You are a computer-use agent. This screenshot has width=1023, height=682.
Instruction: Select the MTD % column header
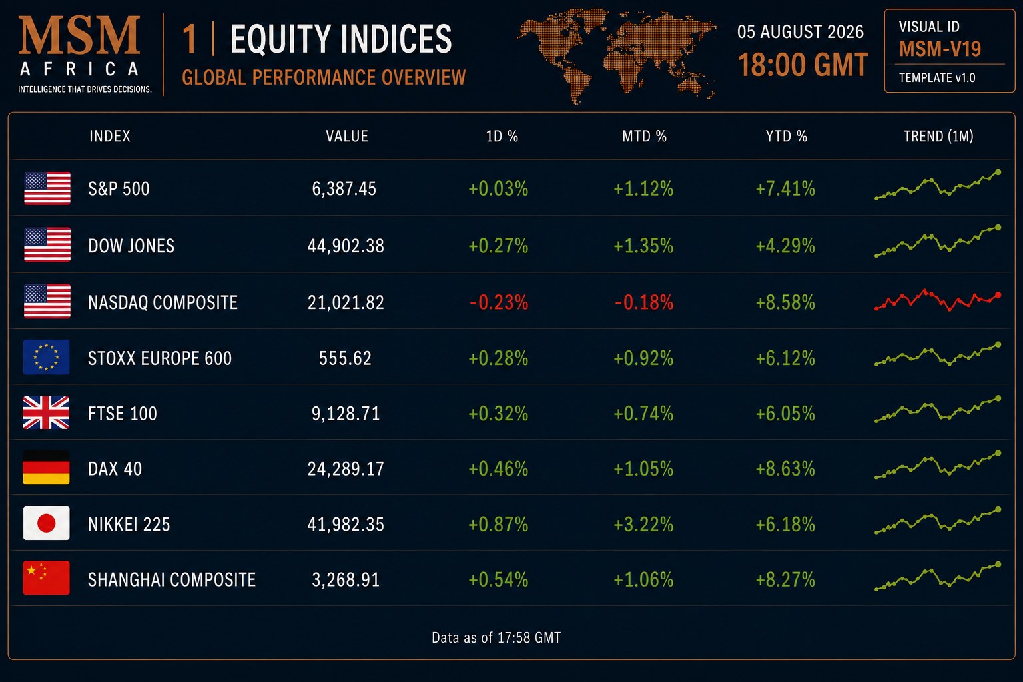(x=645, y=137)
